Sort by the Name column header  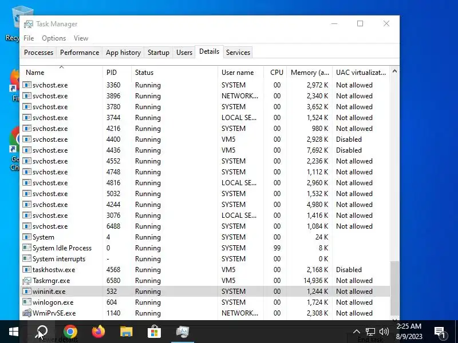(61, 73)
